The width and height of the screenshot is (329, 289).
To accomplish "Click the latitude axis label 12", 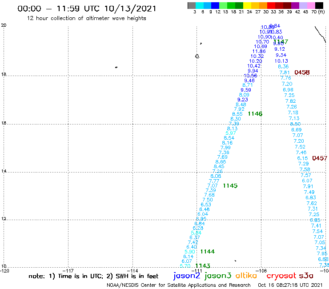I will point(4,219).
